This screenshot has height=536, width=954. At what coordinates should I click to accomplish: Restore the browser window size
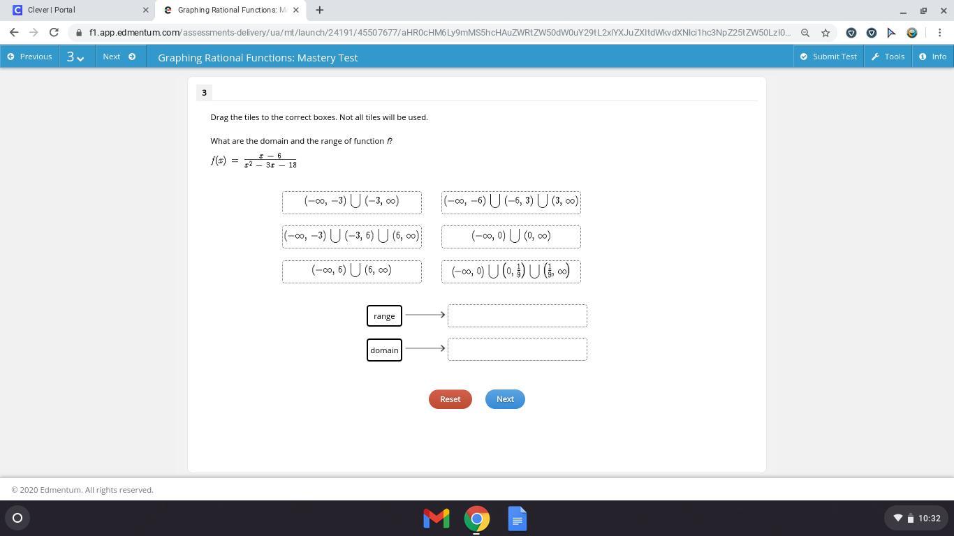[x=923, y=10]
